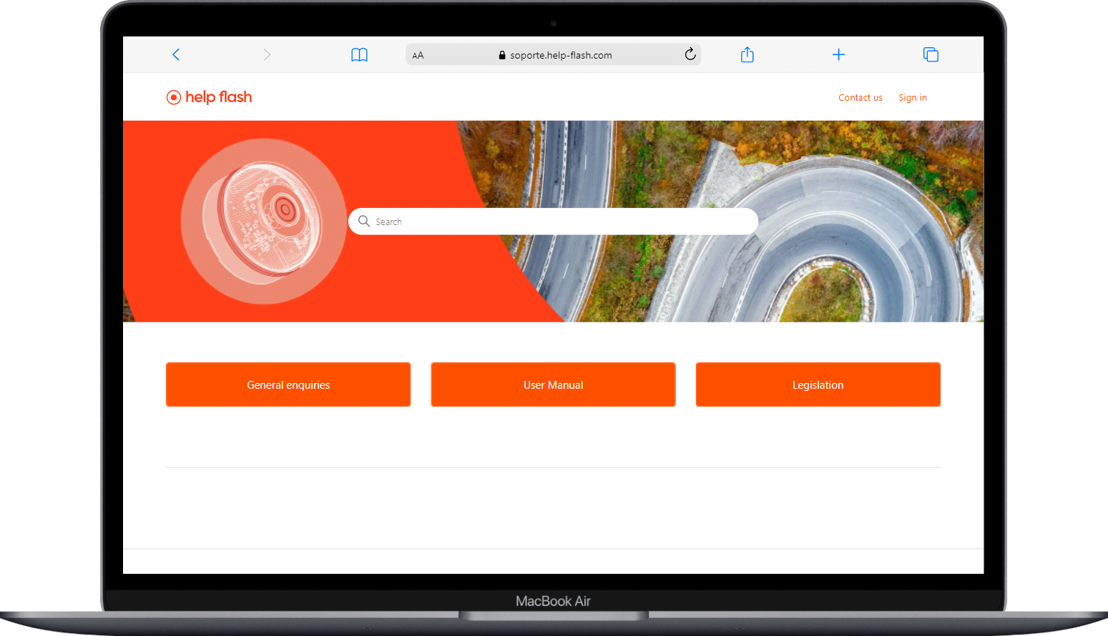The image size is (1108, 636).
Task: Click the help flash beacon device image
Action: tap(263, 221)
